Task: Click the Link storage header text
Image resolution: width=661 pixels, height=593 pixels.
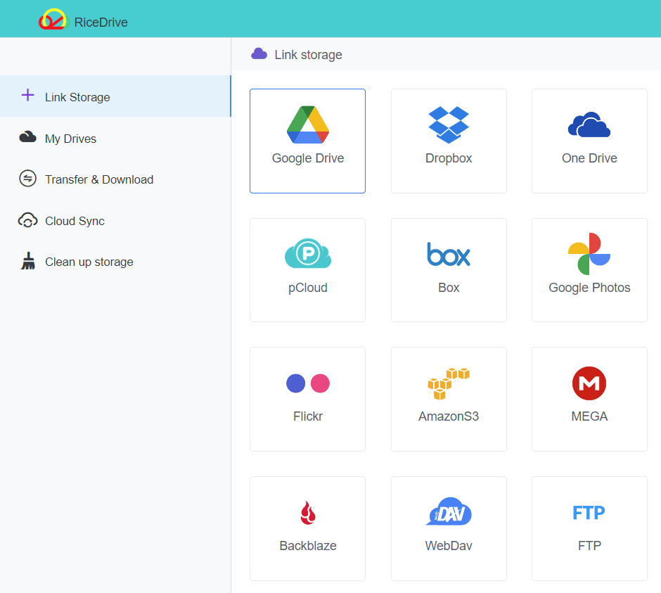Action: click(x=308, y=55)
